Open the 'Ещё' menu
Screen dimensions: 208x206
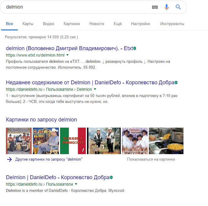(x=117, y=24)
